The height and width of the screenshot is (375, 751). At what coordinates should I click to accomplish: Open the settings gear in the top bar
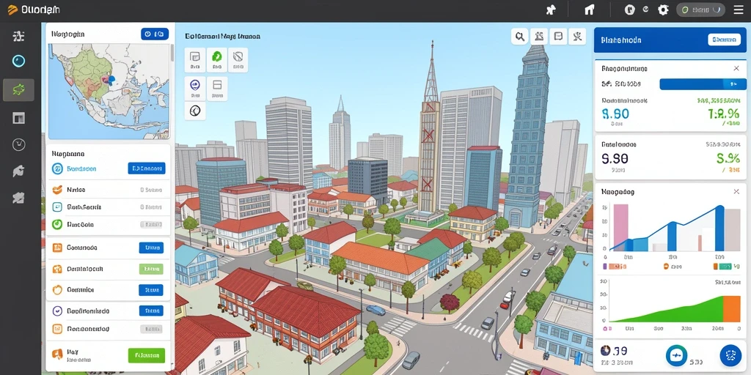663,10
